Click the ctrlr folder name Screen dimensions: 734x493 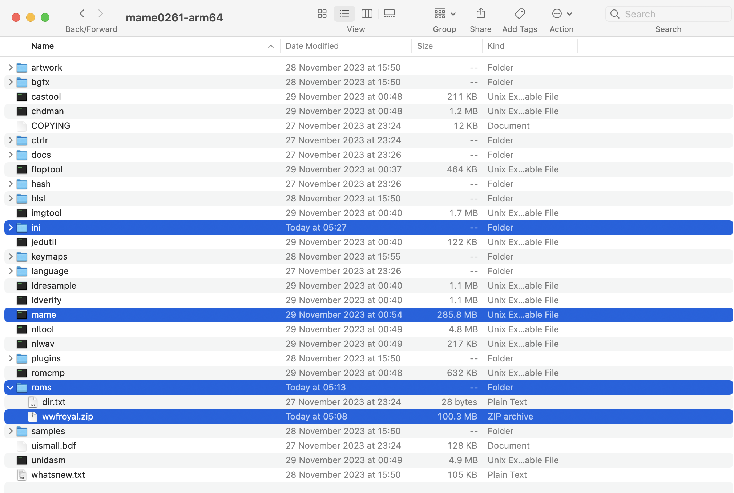(40, 140)
